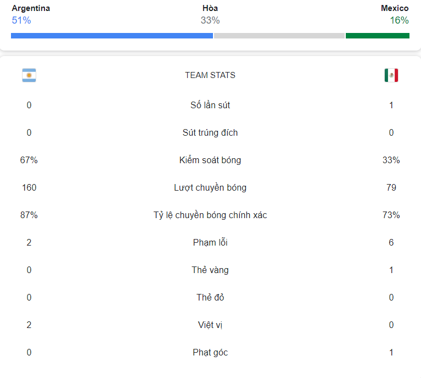Click Tỷ lệ chuyền bóng chính xác label
The width and height of the screenshot is (421, 378).
click(210, 215)
